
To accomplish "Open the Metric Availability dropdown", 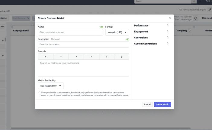I will pyautogui.click(x=51, y=86).
